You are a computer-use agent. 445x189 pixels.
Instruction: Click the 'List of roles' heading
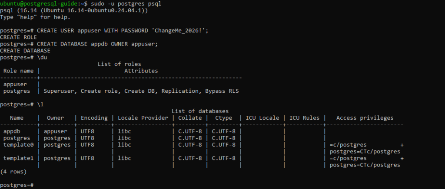point(119,64)
